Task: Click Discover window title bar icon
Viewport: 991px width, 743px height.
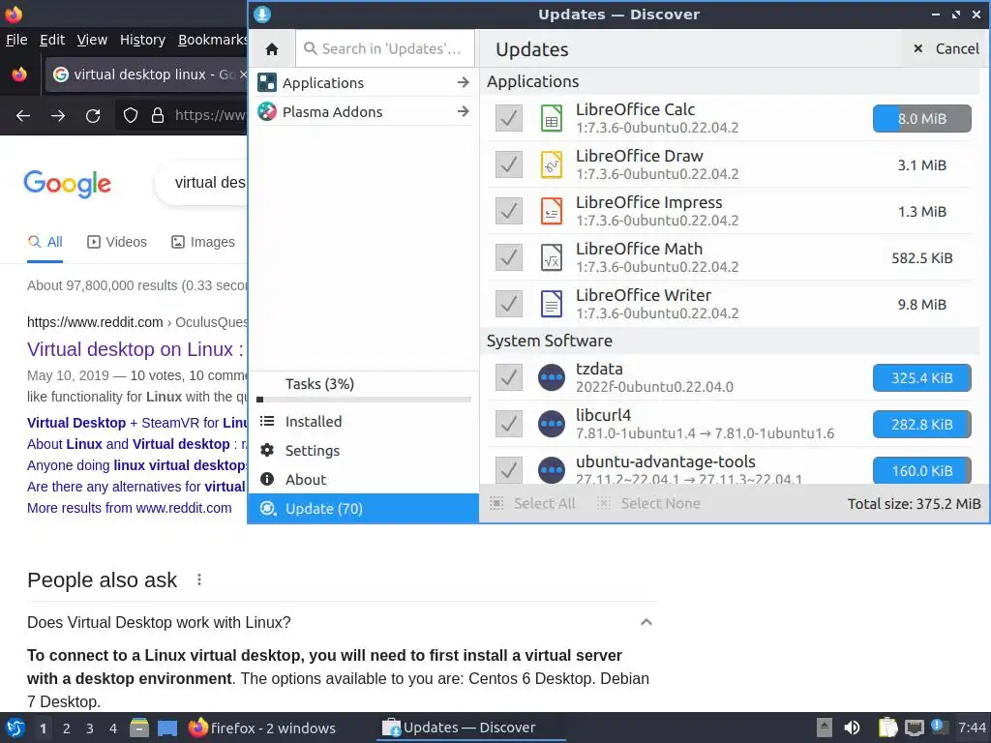Action: click(x=262, y=14)
